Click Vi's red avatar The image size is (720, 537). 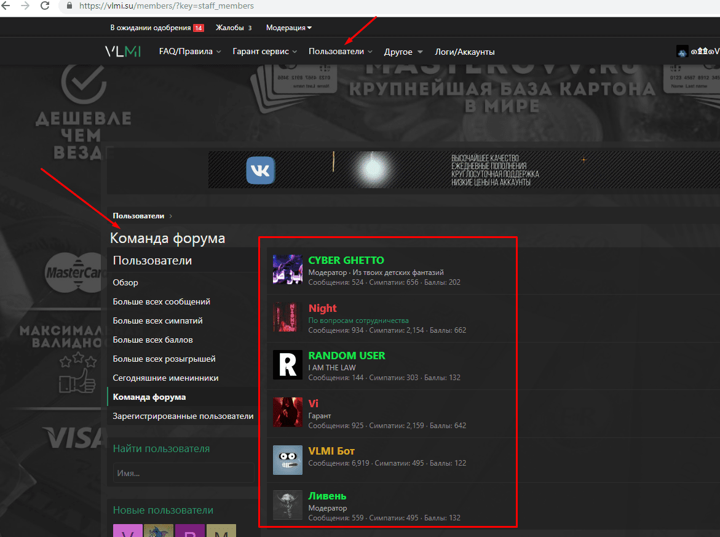tap(287, 413)
